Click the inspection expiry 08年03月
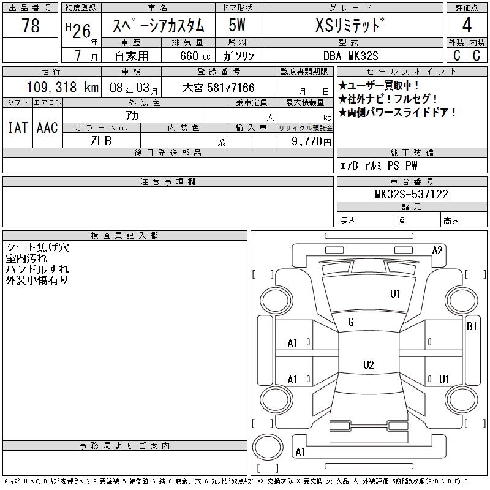This screenshot has width=490, height=490. pos(134,88)
